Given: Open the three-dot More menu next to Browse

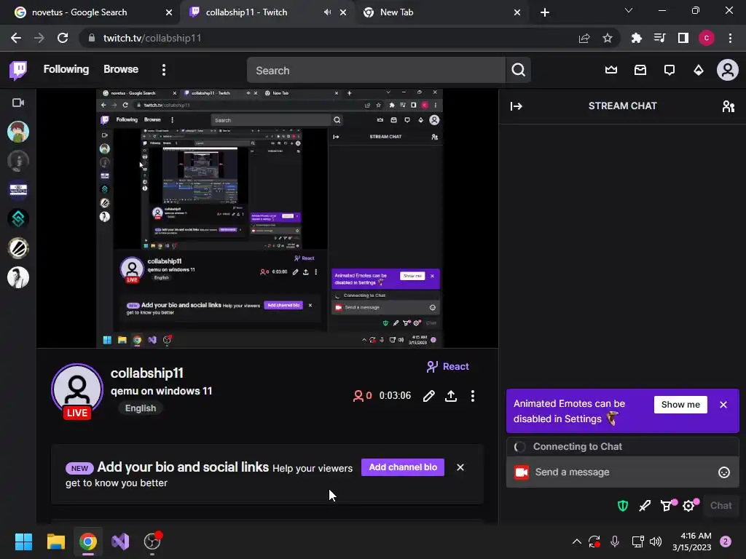Looking at the screenshot, I should point(164,70).
